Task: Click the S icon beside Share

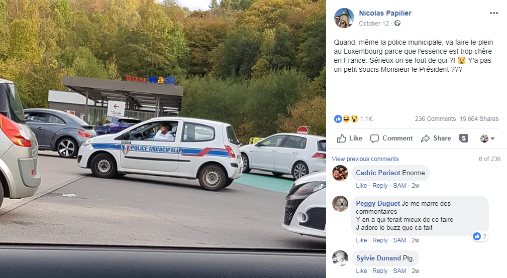Action: click(463, 138)
